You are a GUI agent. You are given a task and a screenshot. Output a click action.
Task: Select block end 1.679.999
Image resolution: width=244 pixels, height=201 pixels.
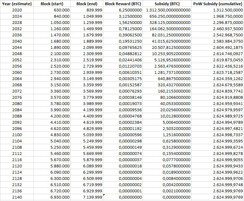[87, 35]
